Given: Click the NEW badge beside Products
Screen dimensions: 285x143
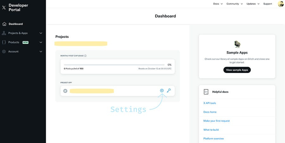Looking at the screenshot, I should [x=25, y=42].
